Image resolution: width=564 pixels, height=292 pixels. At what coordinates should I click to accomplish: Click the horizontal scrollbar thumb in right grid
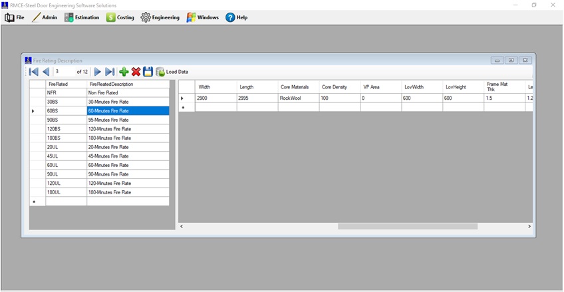click(408, 226)
